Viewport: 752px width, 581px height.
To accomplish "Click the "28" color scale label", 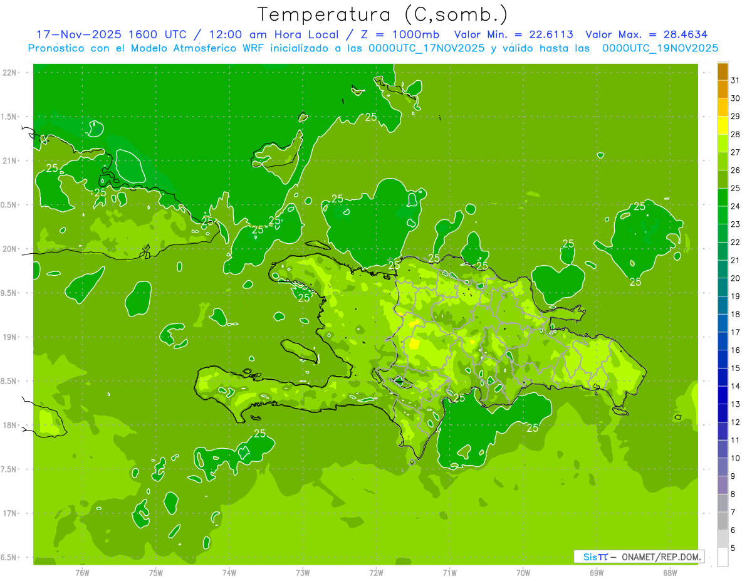I will point(736,134).
